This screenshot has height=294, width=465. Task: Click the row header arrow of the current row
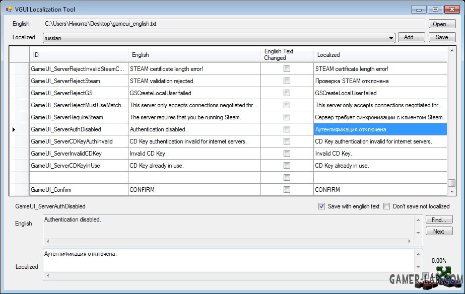coord(14,129)
